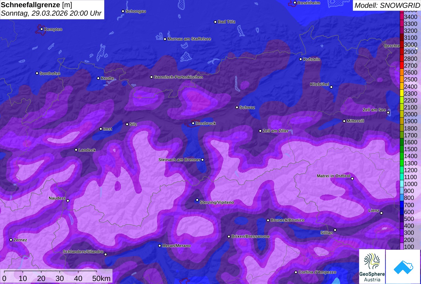Pick the orange 2600 m legend swatch

(402, 72)
